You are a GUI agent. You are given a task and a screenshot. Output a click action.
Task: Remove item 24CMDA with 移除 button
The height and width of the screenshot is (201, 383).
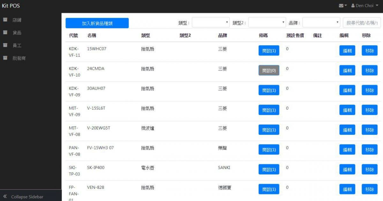click(369, 71)
